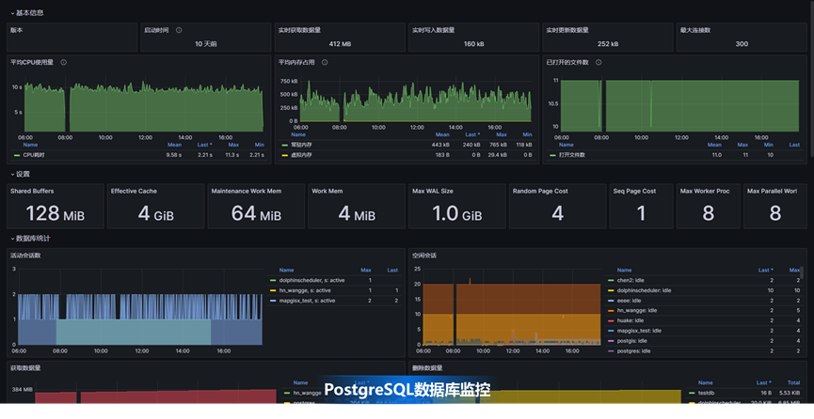The height and width of the screenshot is (419, 814).
Task: Click the green color swatch of CPU耗时
Action: click(x=17, y=155)
